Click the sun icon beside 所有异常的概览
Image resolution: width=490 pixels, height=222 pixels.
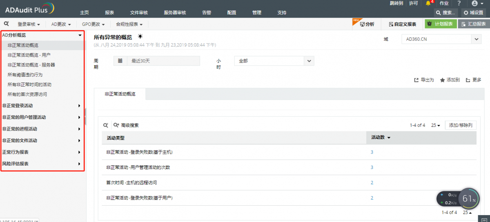(x=140, y=37)
